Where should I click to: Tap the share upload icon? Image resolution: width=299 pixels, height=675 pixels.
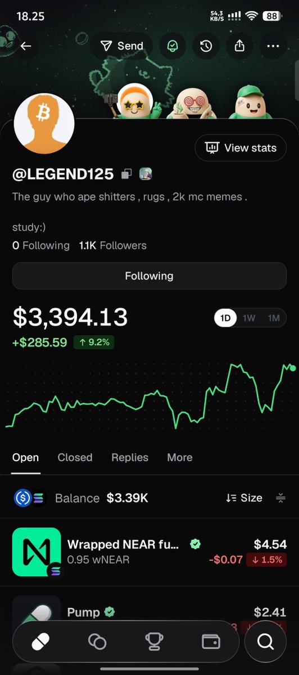pyautogui.click(x=240, y=46)
